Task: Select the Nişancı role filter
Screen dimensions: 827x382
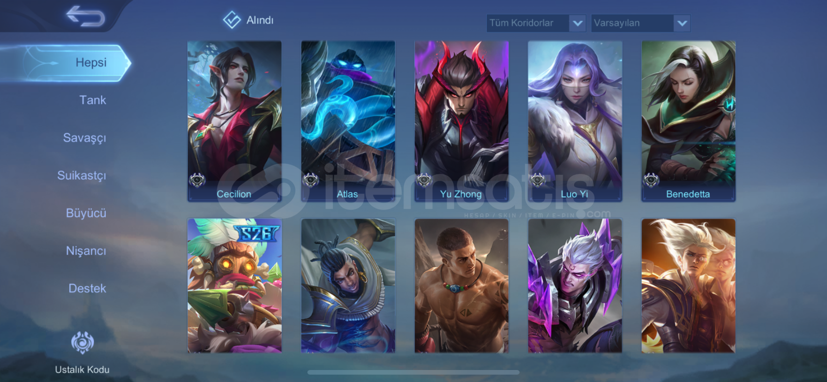Action: [x=86, y=251]
